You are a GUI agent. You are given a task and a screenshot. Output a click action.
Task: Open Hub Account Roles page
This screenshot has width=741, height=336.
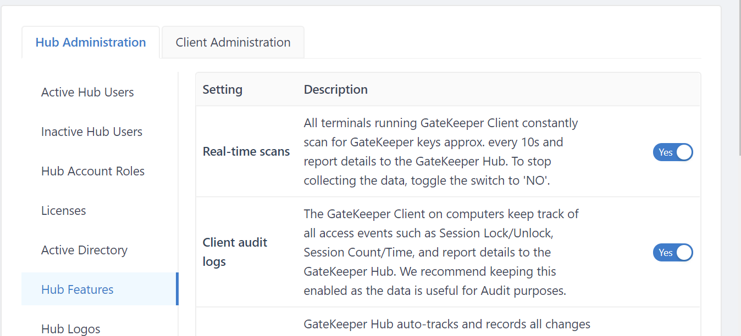coord(93,171)
